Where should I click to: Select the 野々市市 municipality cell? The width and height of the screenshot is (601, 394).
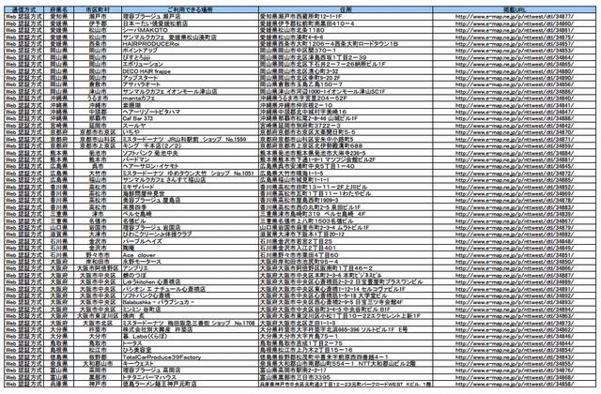(x=98, y=255)
